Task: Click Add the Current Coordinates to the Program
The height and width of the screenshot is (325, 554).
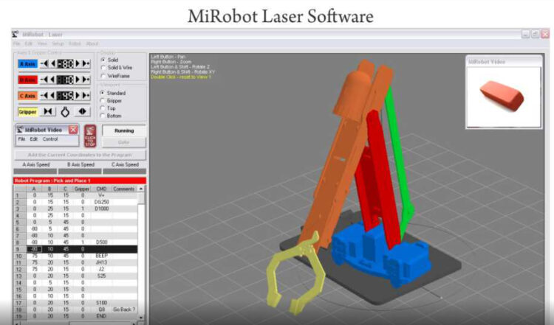Action: 81,155
